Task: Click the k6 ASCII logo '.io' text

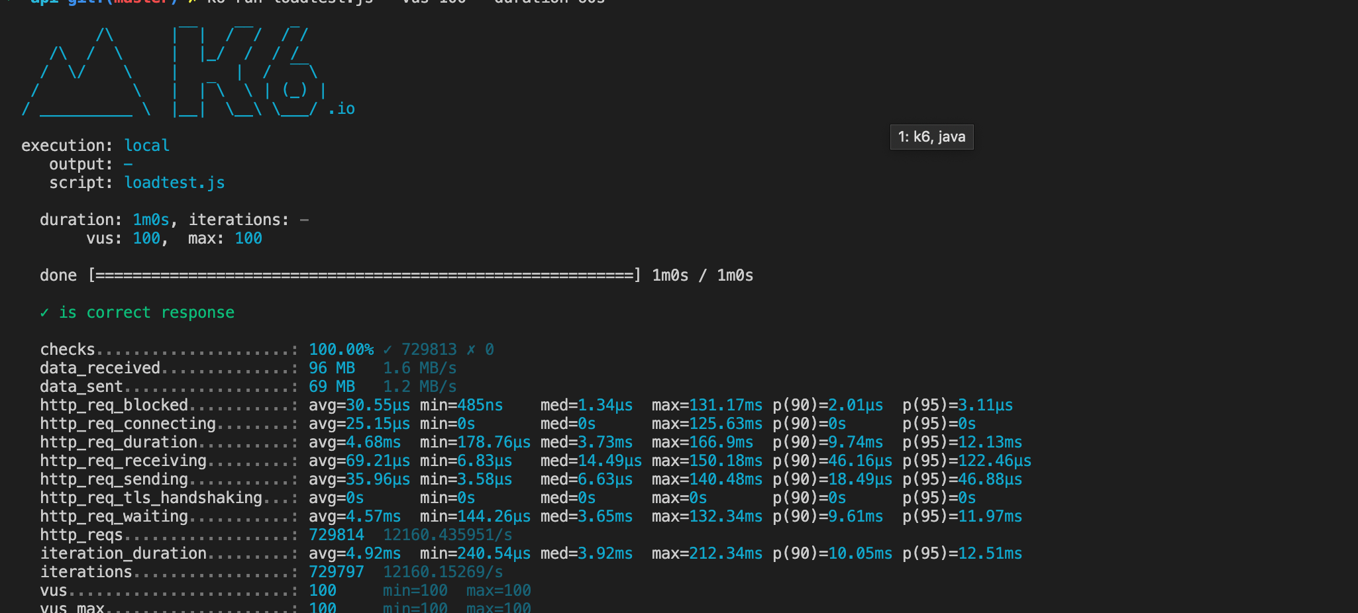Action: pyautogui.click(x=341, y=109)
